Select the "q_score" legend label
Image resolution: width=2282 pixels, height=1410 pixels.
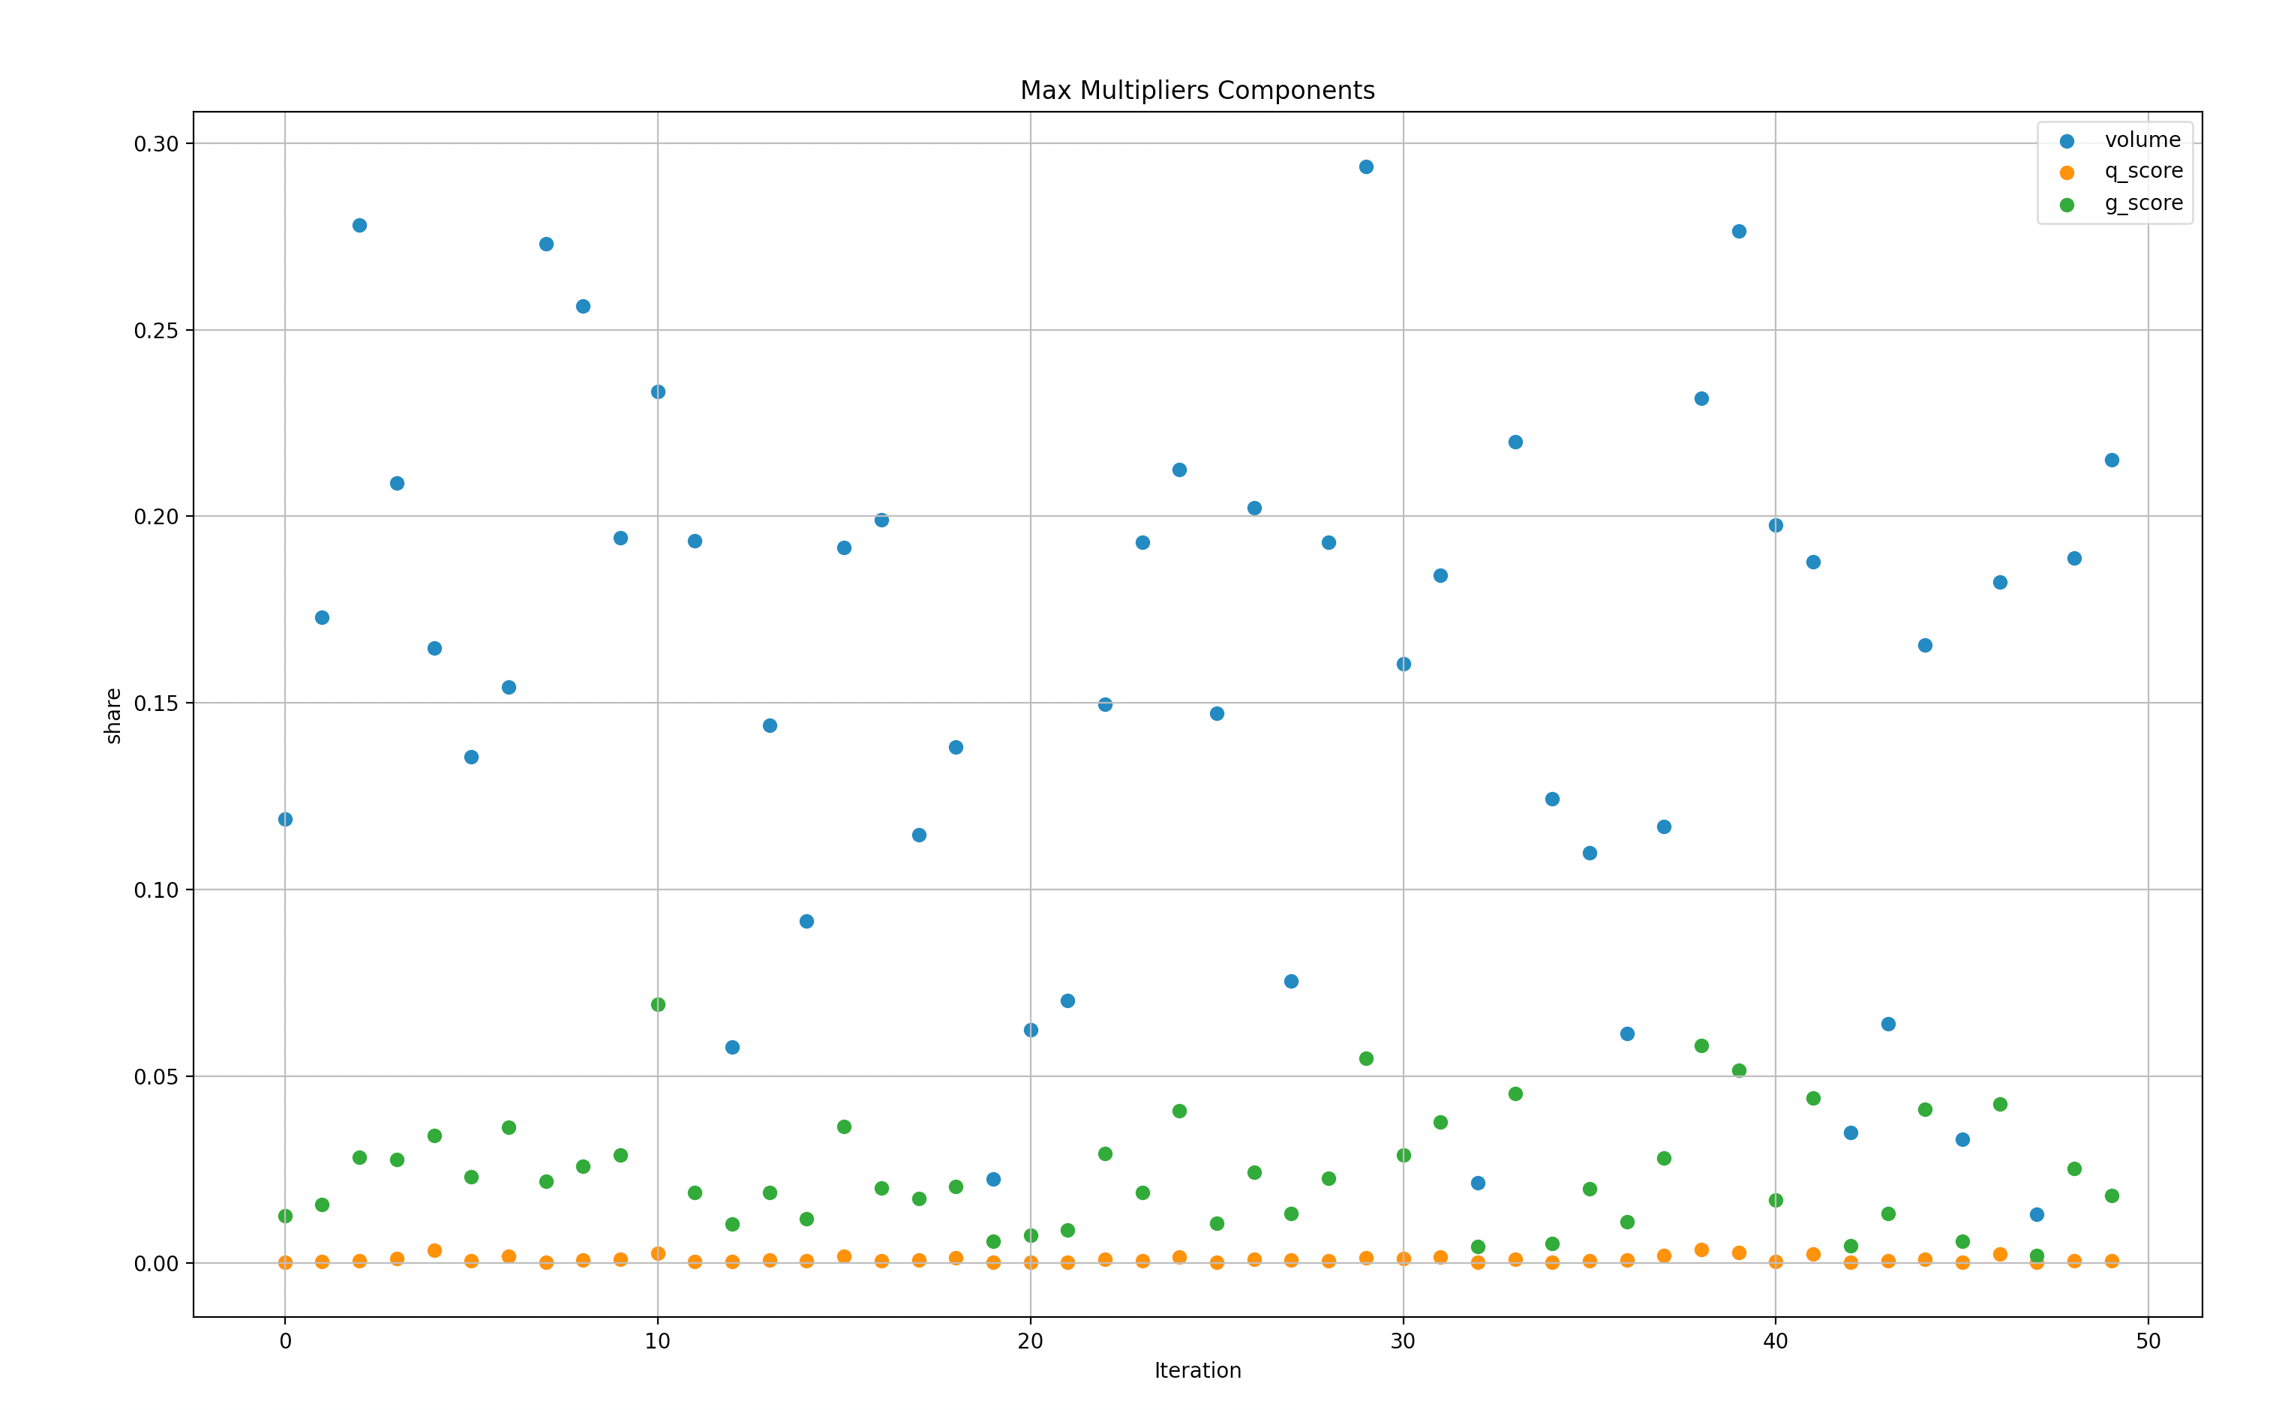coord(2143,172)
